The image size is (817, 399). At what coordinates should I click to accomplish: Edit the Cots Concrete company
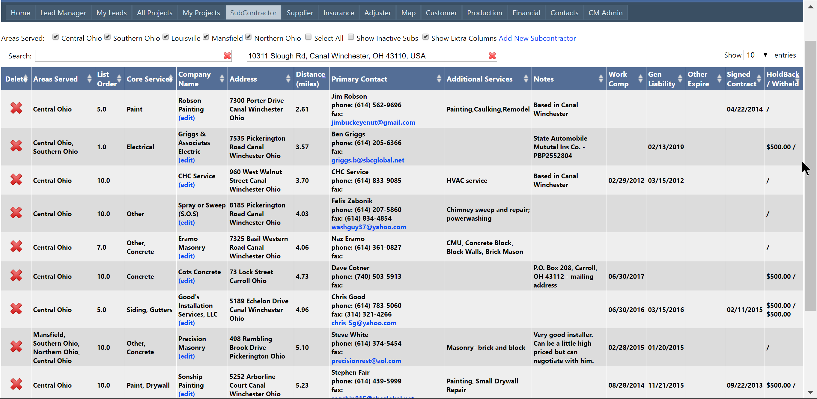(186, 280)
